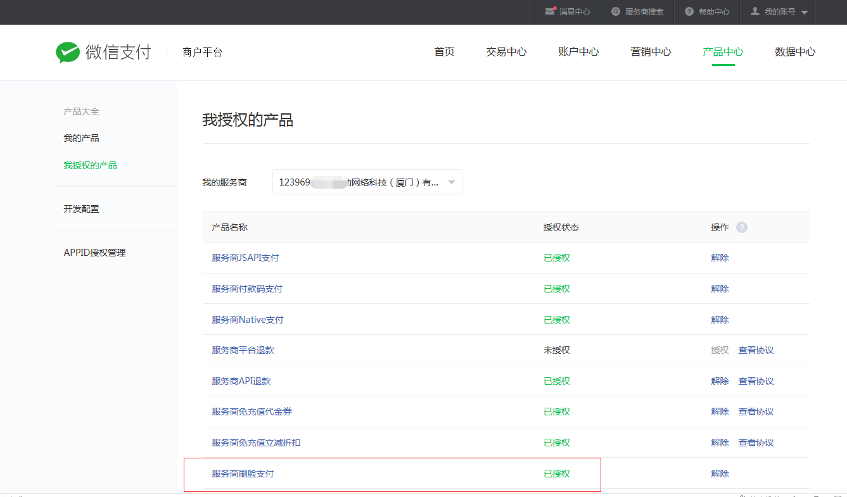Viewport: 847px width, 497px height.
Task: Click the 我的账号 user icon
Action: [755, 12]
